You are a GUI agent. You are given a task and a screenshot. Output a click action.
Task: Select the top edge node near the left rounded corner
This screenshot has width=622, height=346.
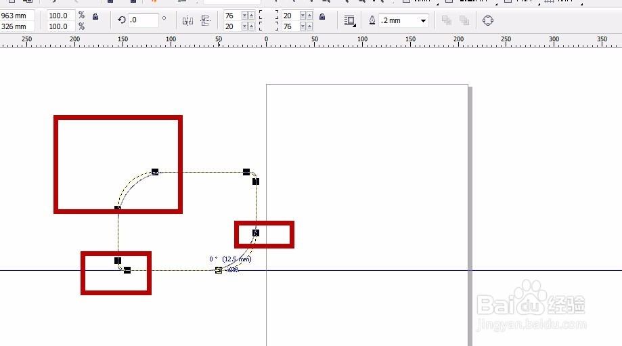[155, 172]
